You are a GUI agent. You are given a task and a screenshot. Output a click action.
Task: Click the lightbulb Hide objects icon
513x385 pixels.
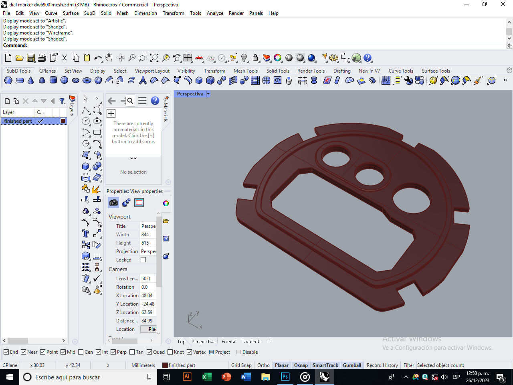(244, 58)
